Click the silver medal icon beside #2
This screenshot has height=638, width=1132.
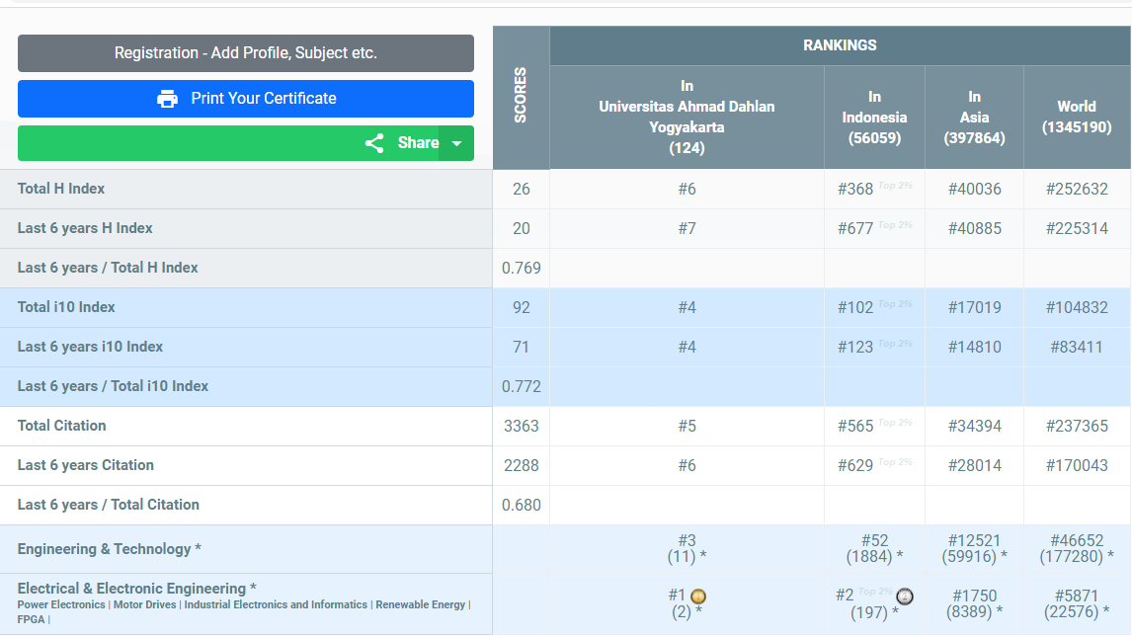coord(904,597)
